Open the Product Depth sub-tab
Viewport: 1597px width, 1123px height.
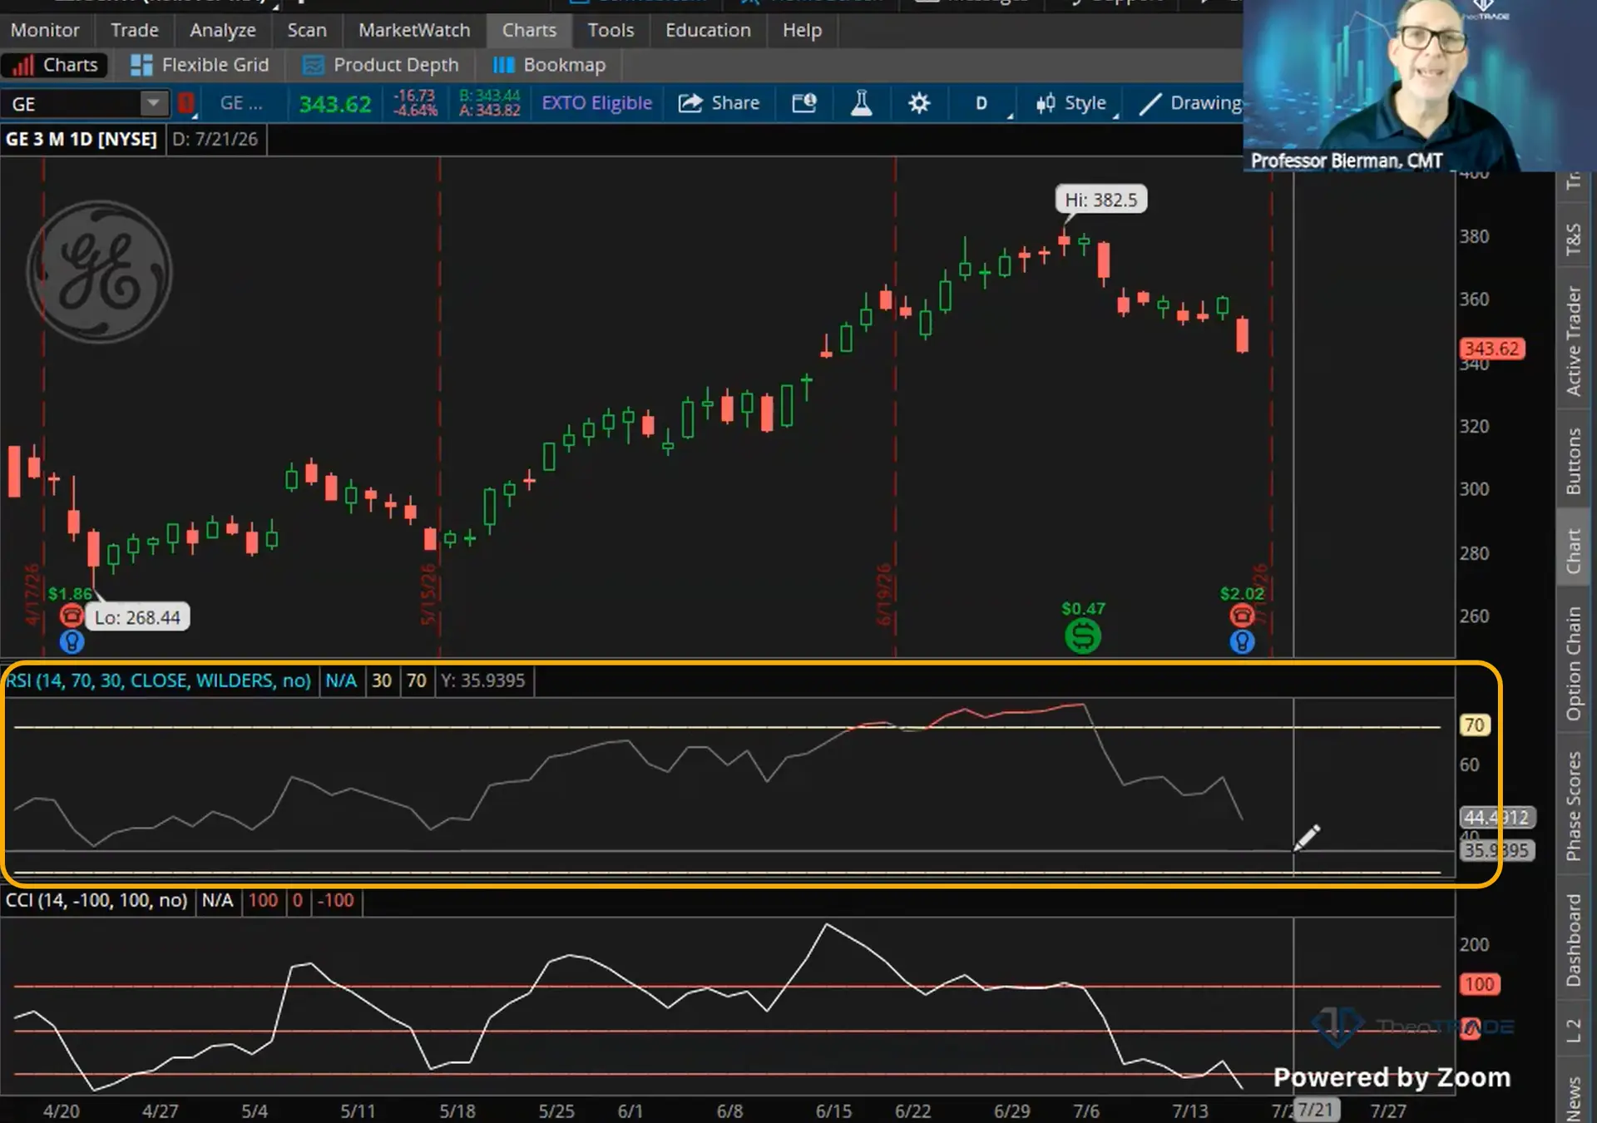coord(380,65)
